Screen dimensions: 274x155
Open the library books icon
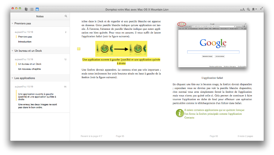26,9
